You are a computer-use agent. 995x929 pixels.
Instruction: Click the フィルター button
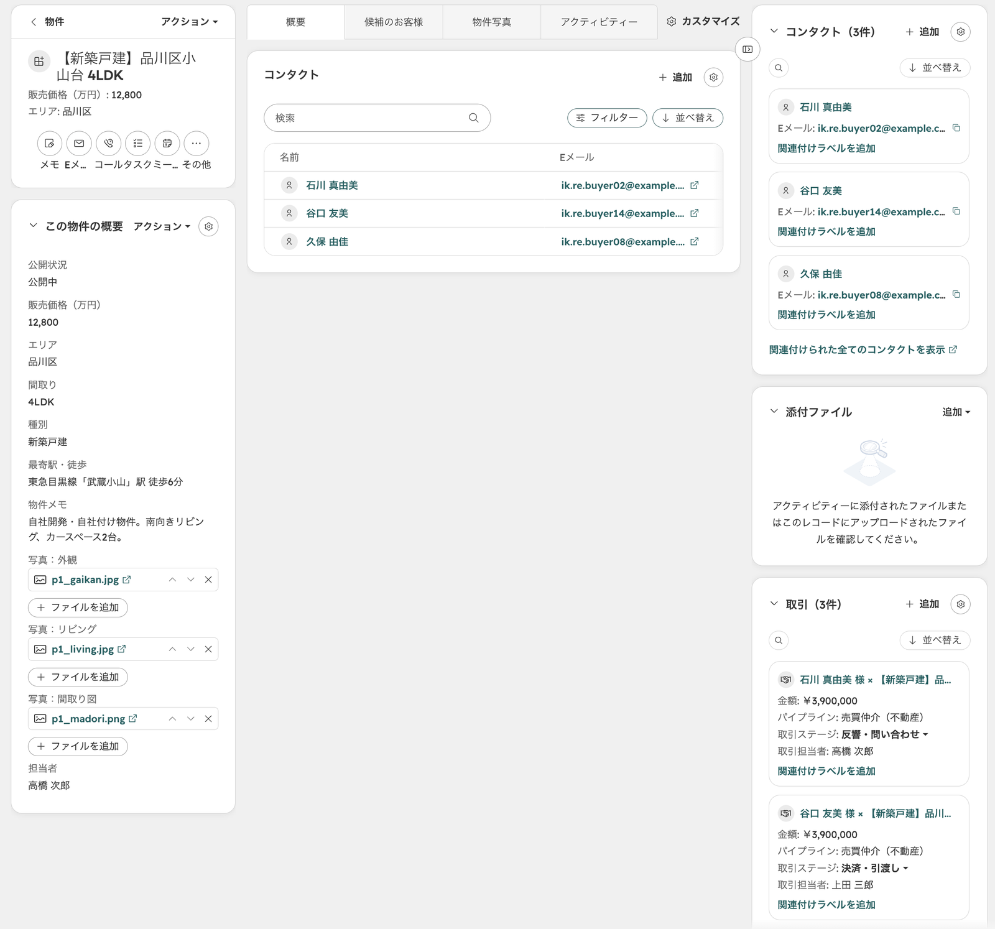point(607,118)
